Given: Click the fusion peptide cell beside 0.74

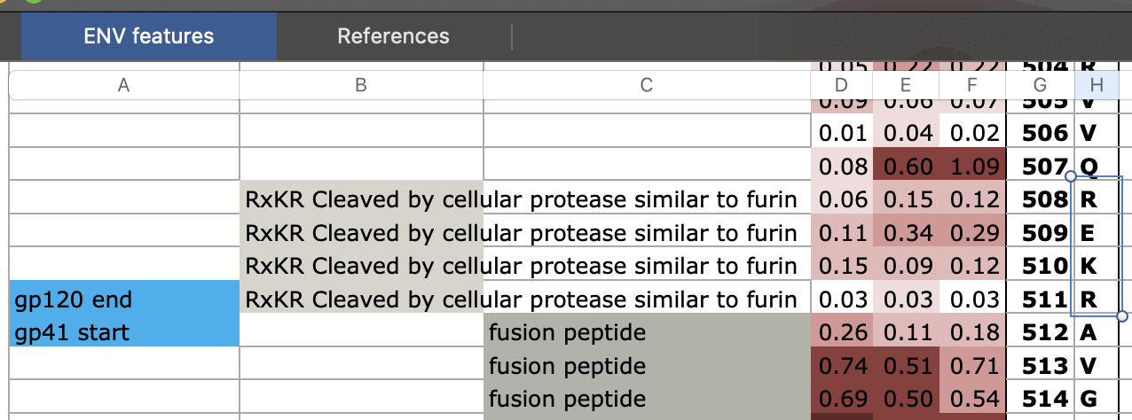Looking at the screenshot, I should 646,367.
